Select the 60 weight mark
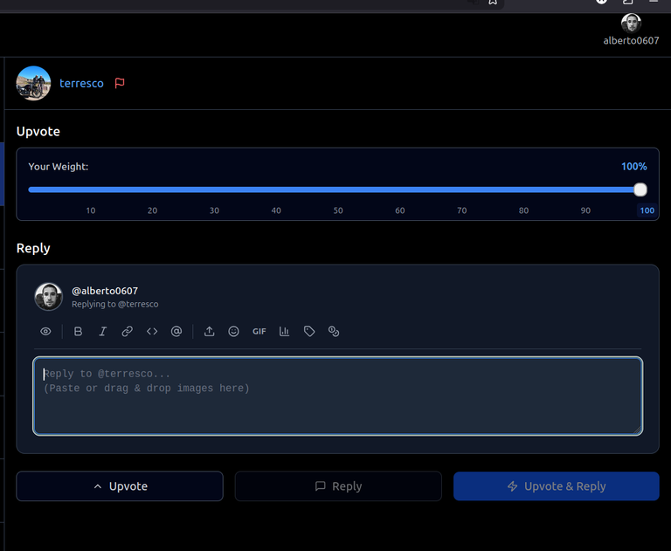 tap(399, 210)
